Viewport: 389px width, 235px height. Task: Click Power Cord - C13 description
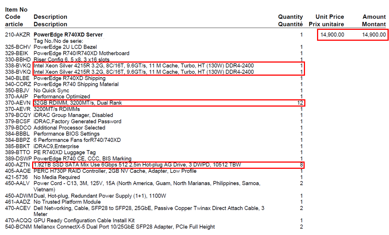(x=147, y=186)
